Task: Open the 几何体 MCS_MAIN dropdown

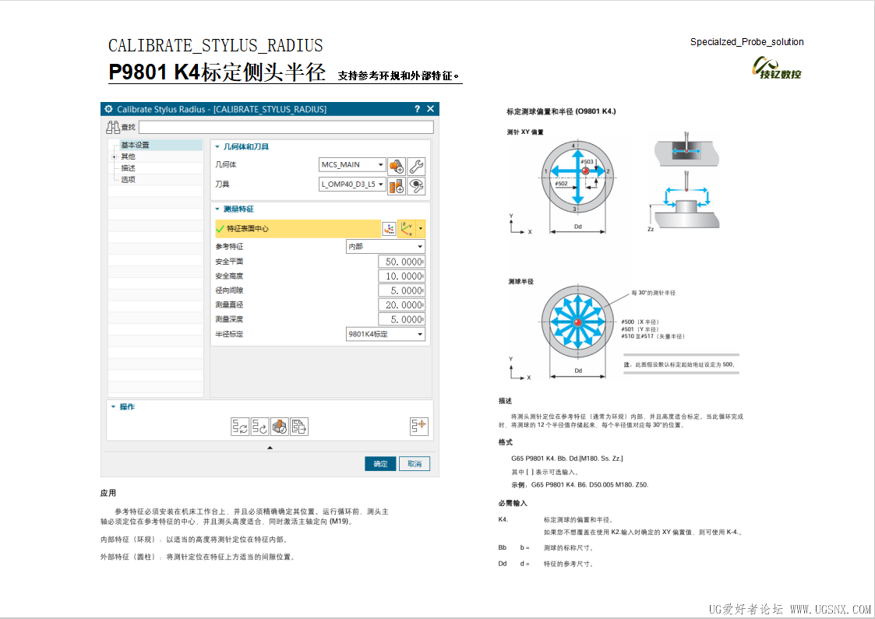Action: 352,164
